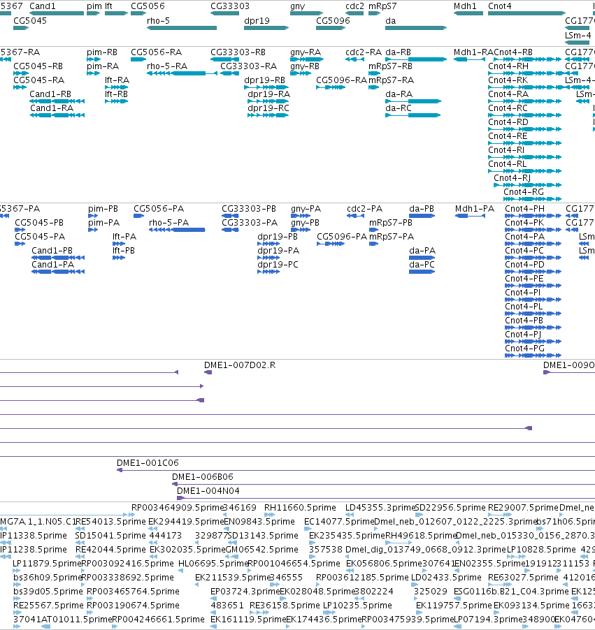The height and width of the screenshot is (630, 595).
Task: Open the dpr19 gene label
Action: tap(257, 20)
